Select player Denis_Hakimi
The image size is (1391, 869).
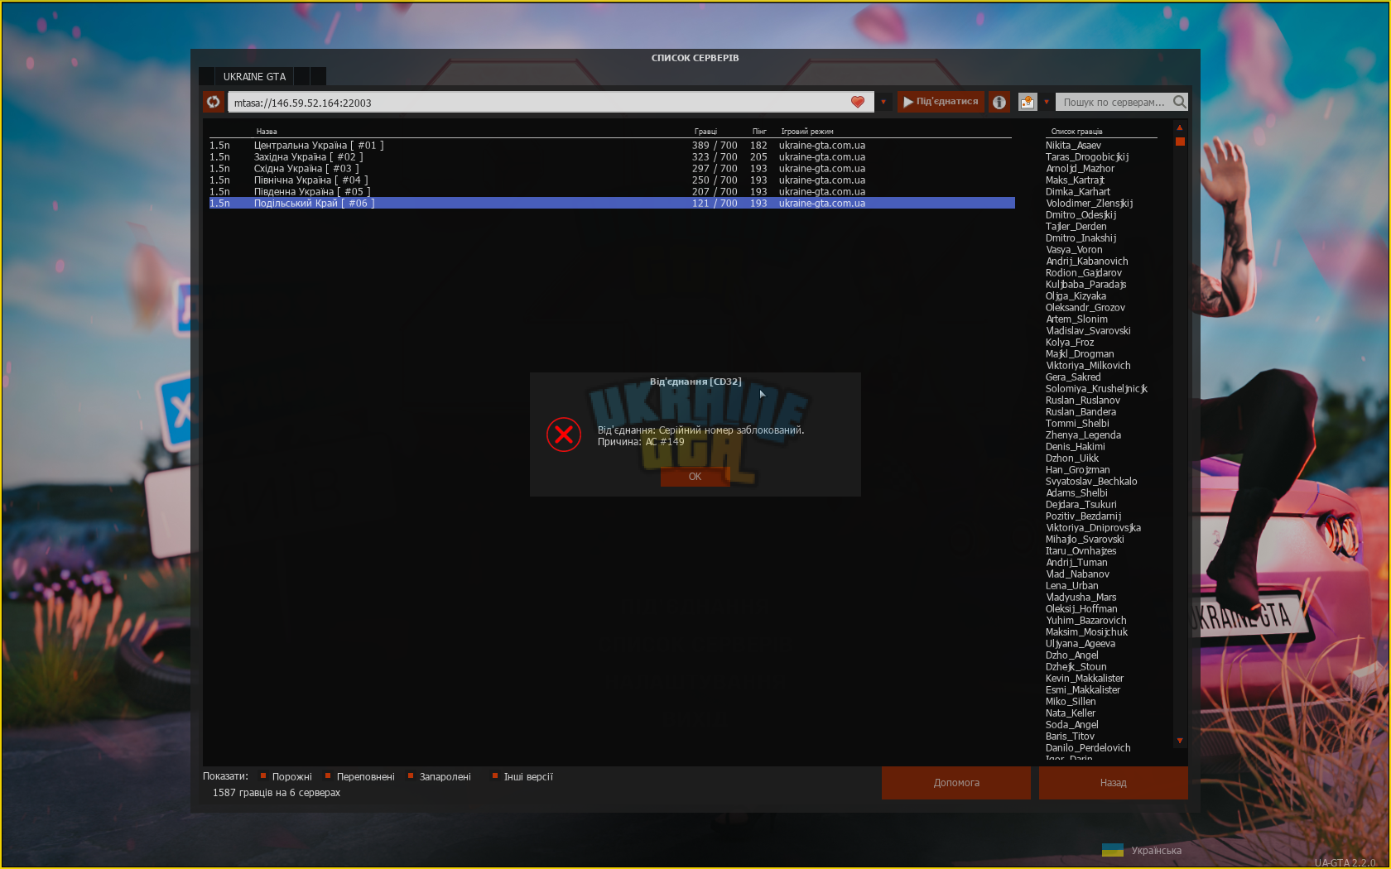pos(1076,446)
